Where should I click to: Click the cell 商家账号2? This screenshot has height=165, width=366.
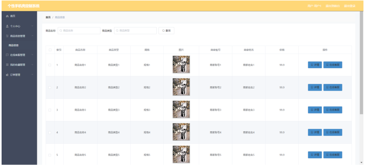pyautogui.click(x=215, y=88)
